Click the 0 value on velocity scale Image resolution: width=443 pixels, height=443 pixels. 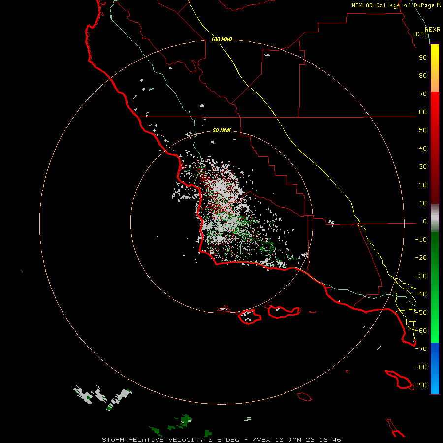point(425,221)
